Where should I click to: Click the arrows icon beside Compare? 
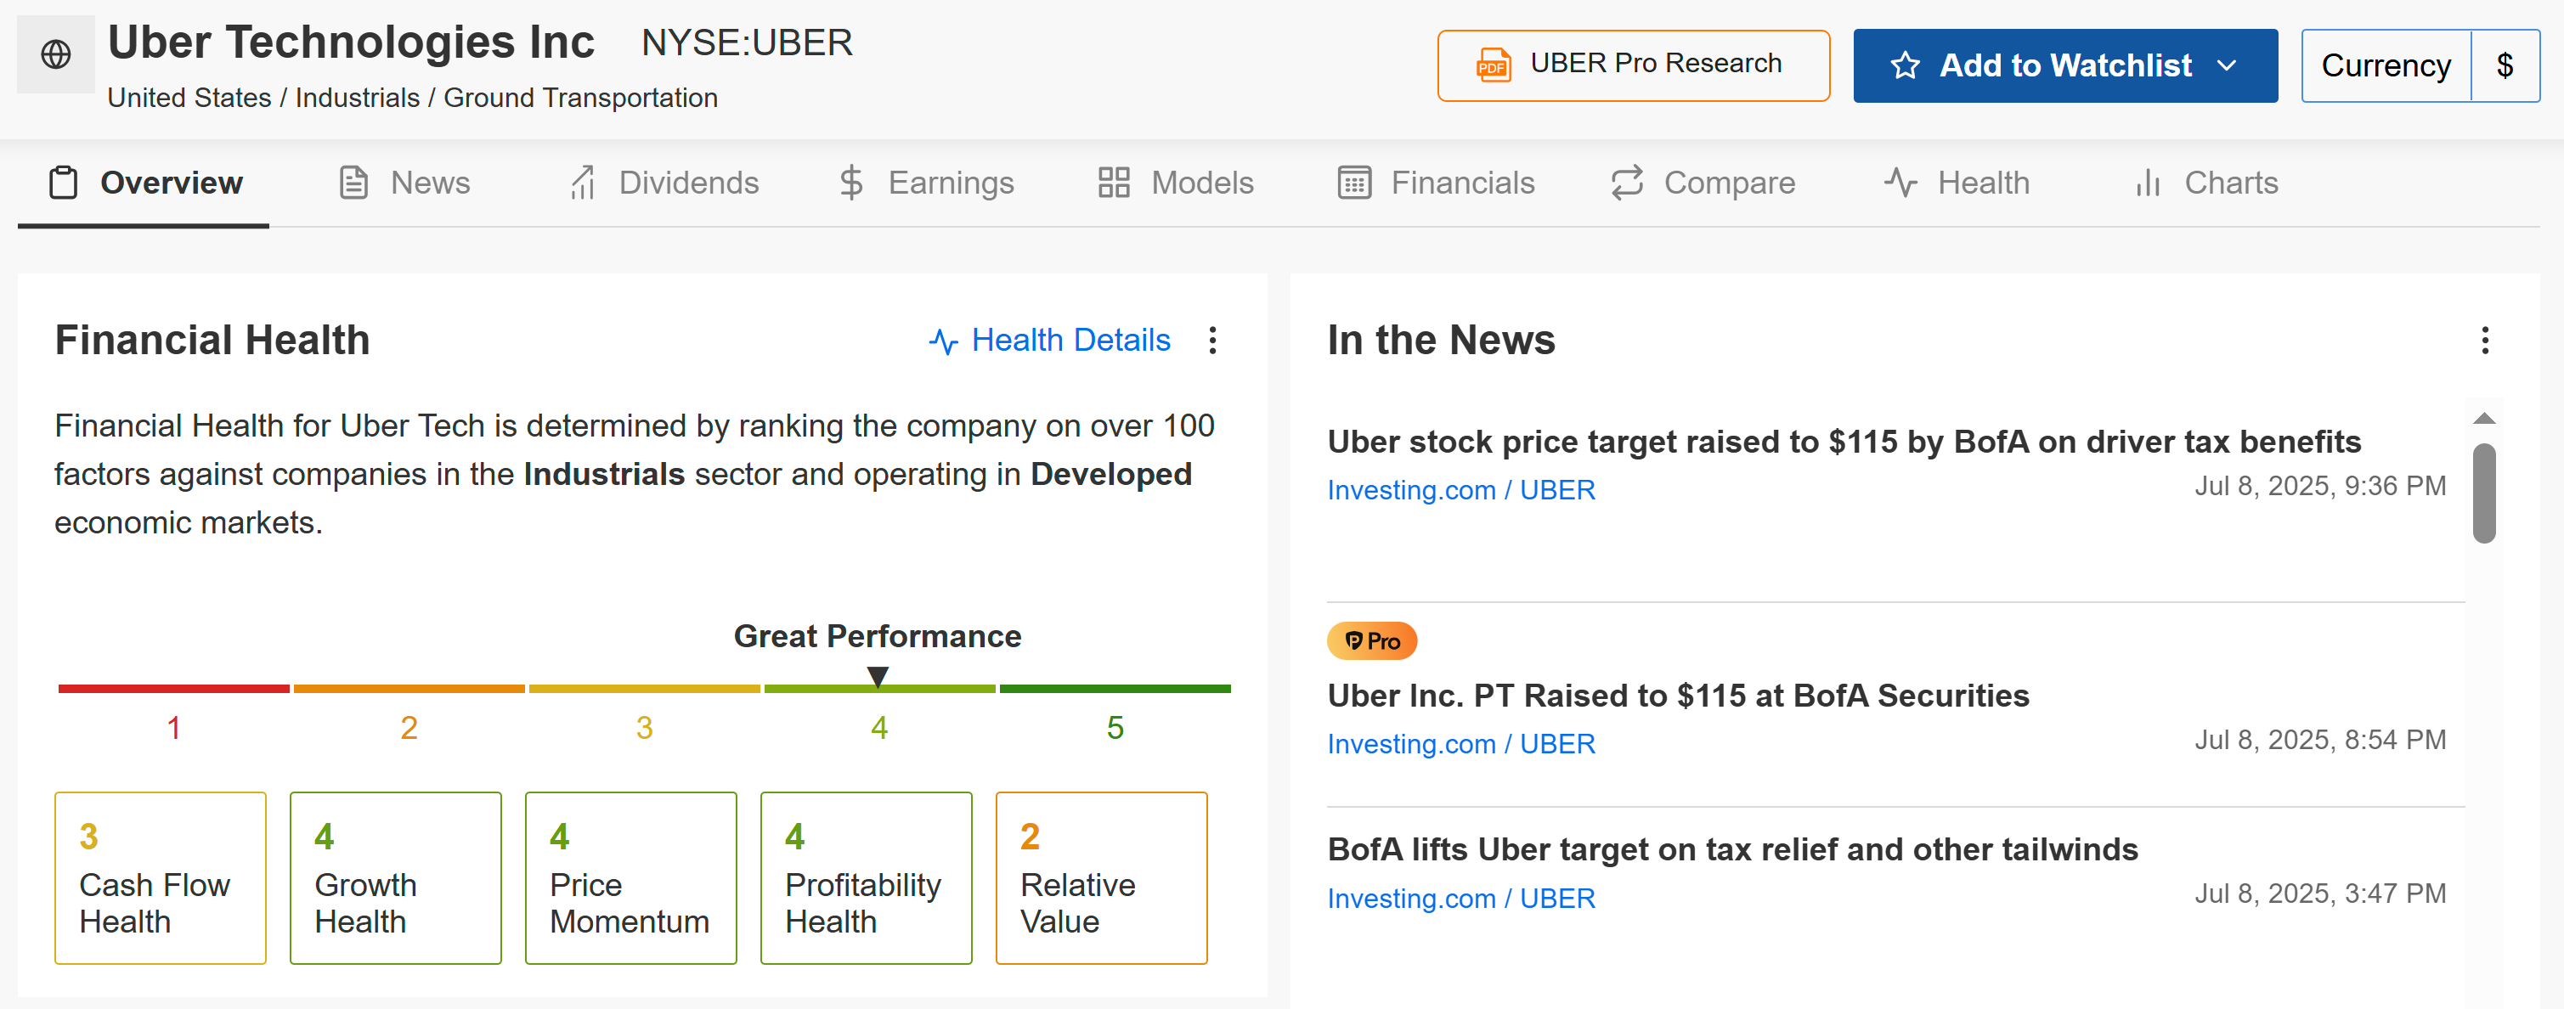[x=1628, y=183]
